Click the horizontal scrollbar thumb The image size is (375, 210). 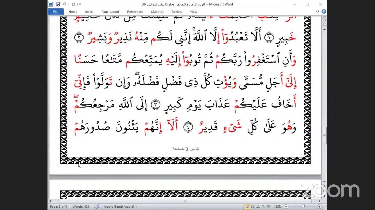point(185,201)
